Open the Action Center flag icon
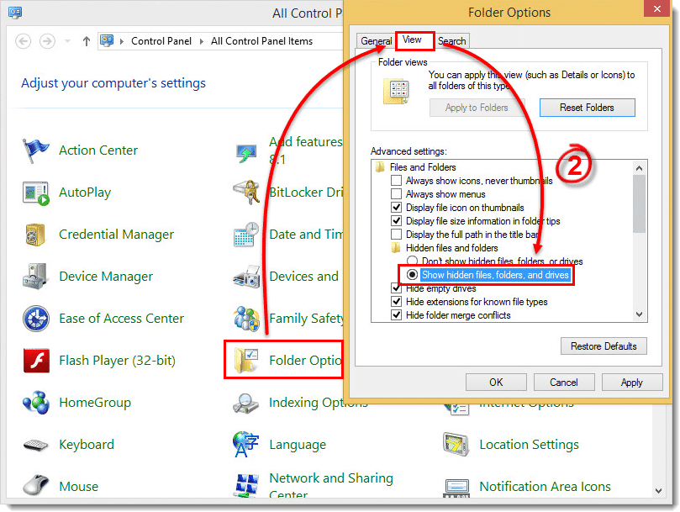This screenshot has height=512, width=680. [35, 150]
